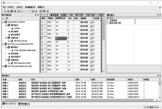Click the New file toolbar icon
Viewport: 162px width, 109px height.
[5, 11]
